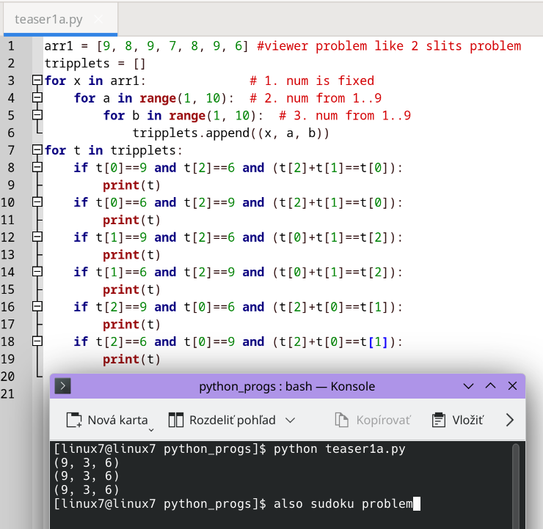Image resolution: width=543 pixels, height=529 pixels.
Task: Click the Konsole terminal icon in title bar
Action: click(62, 386)
